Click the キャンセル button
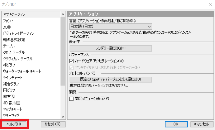The width and height of the screenshot is (215, 130). point(202,124)
